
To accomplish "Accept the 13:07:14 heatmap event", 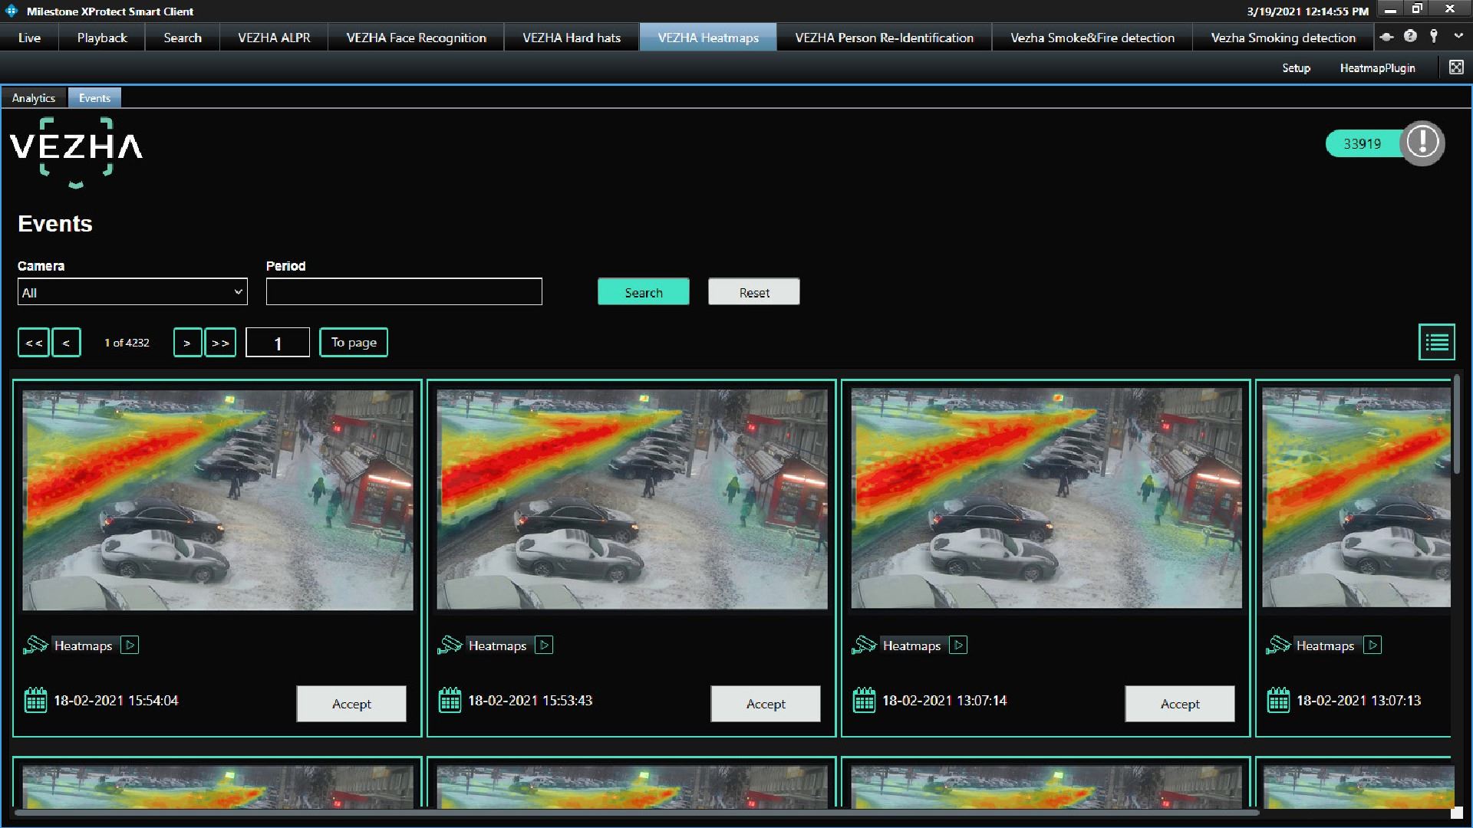I will click(1180, 703).
